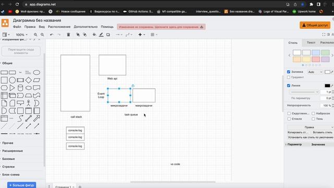This screenshot has width=334, height=188.
Task: Open the table insert dropdown
Action: (154, 34)
